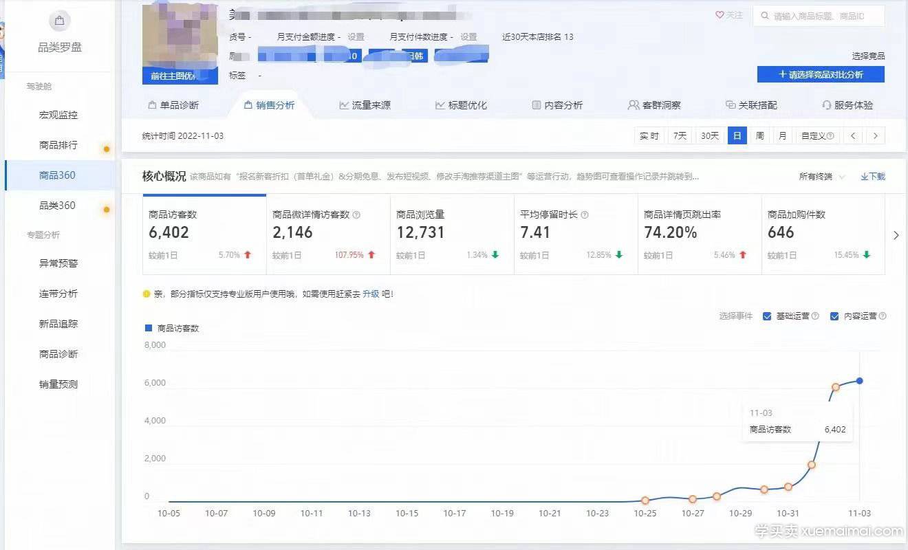Open 商品排行 in sidebar
Viewport: 908px width, 550px height.
point(58,145)
